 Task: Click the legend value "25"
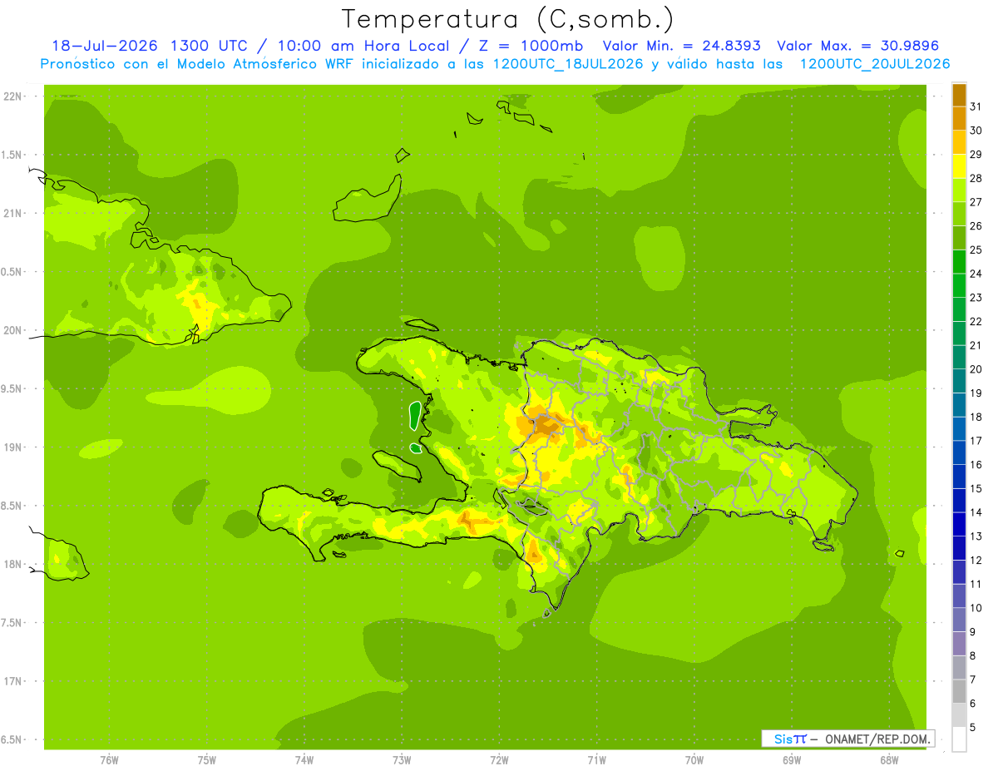click(x=976, y=250)
